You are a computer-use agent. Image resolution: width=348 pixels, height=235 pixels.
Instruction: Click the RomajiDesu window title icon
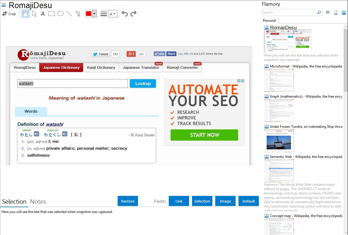pyautogui.click(x=3, y=5)
